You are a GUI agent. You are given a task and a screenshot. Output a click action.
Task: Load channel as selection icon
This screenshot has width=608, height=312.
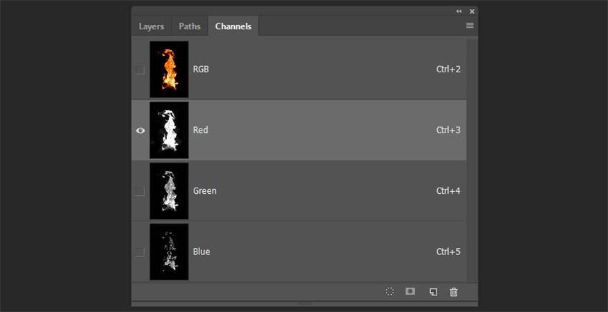(x=390, y=292)
